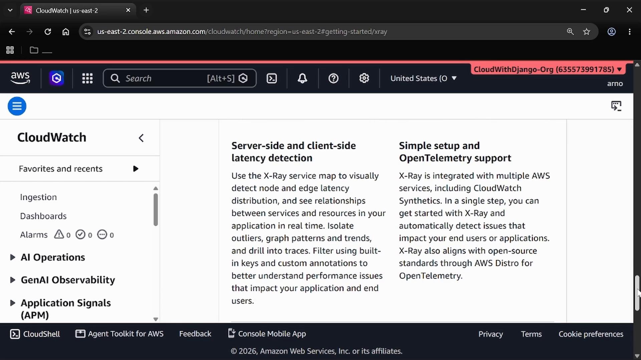This screenshot has width=641, height=360.
Task: Open CloudShell from the footer
Action: 35,334
